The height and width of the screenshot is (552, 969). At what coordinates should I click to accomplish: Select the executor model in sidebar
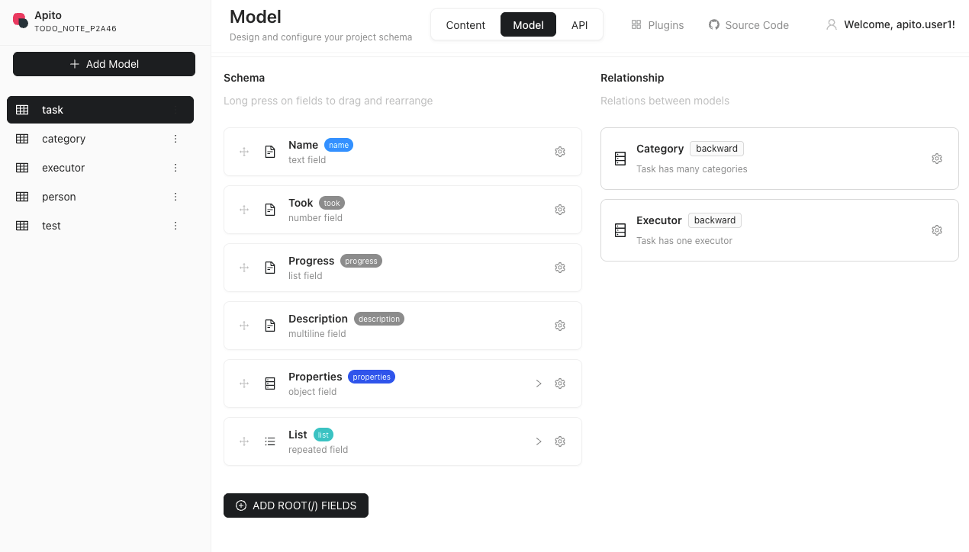pyautogui.click(x=63, y=168)
